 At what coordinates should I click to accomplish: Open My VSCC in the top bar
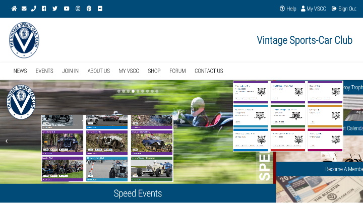pyautogui.click(x=313, y=9)
